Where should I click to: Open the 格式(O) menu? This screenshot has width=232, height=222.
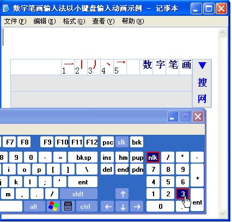(74, 21)
